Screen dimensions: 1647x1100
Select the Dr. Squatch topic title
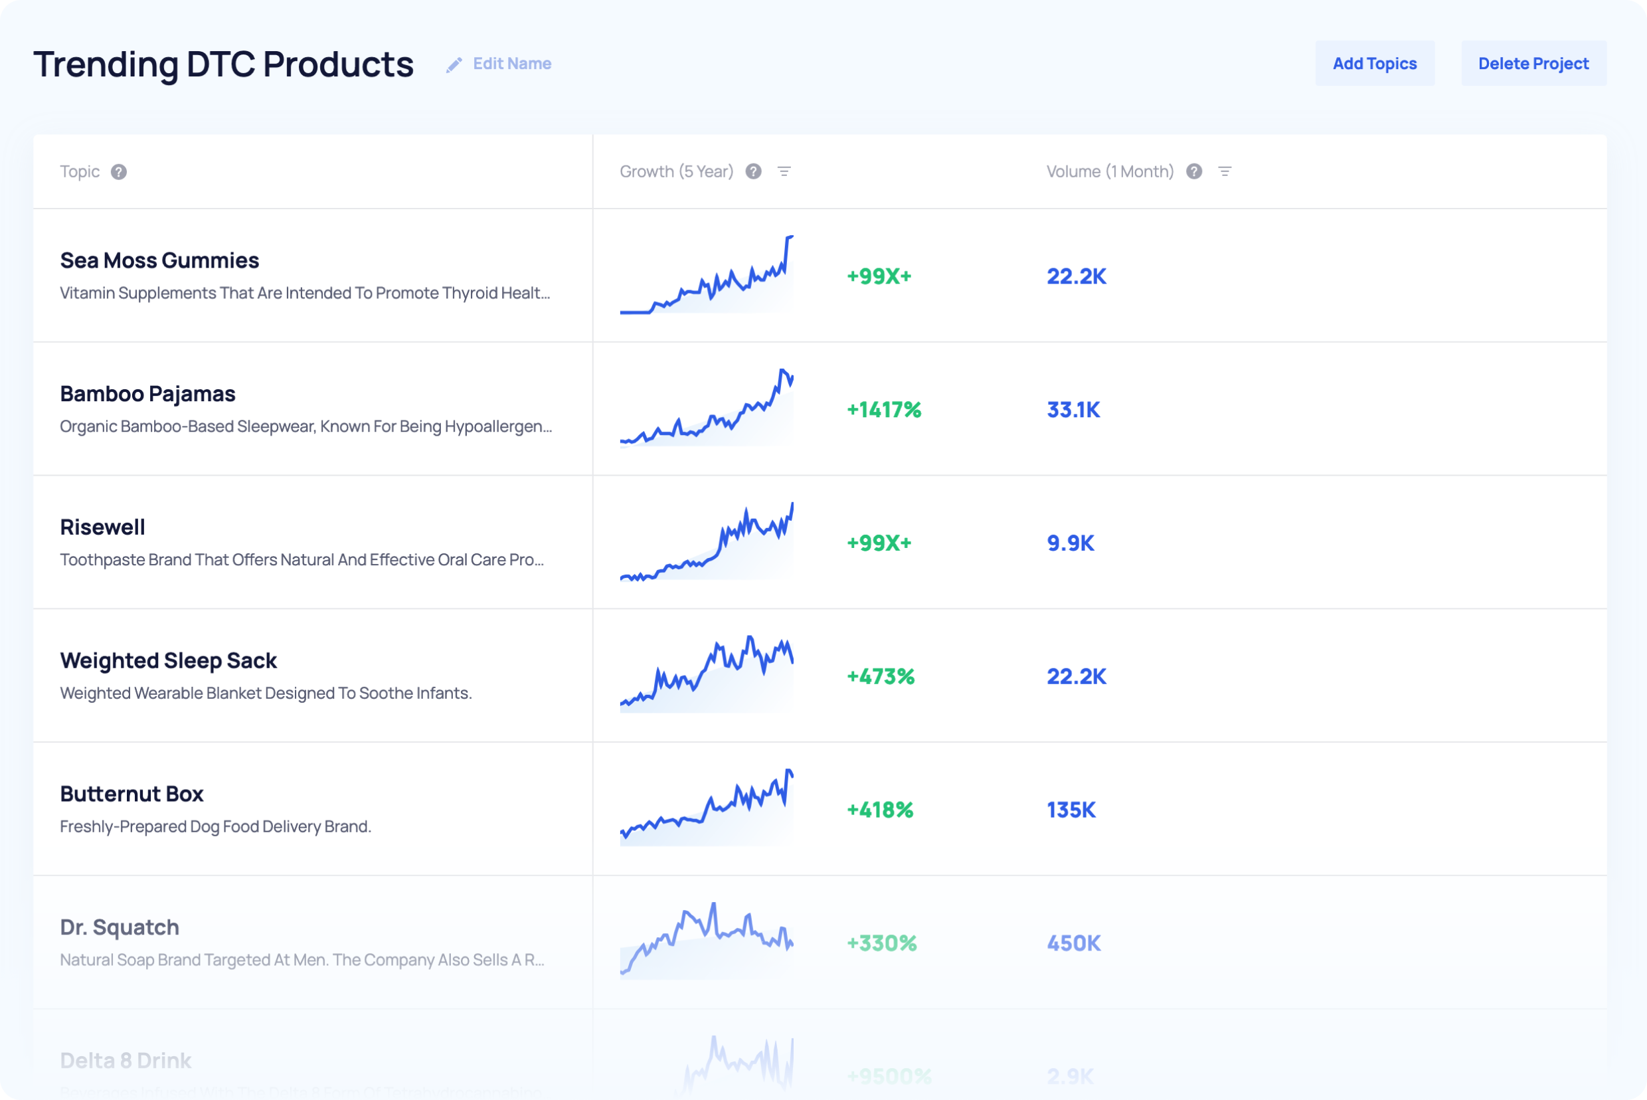120,927
